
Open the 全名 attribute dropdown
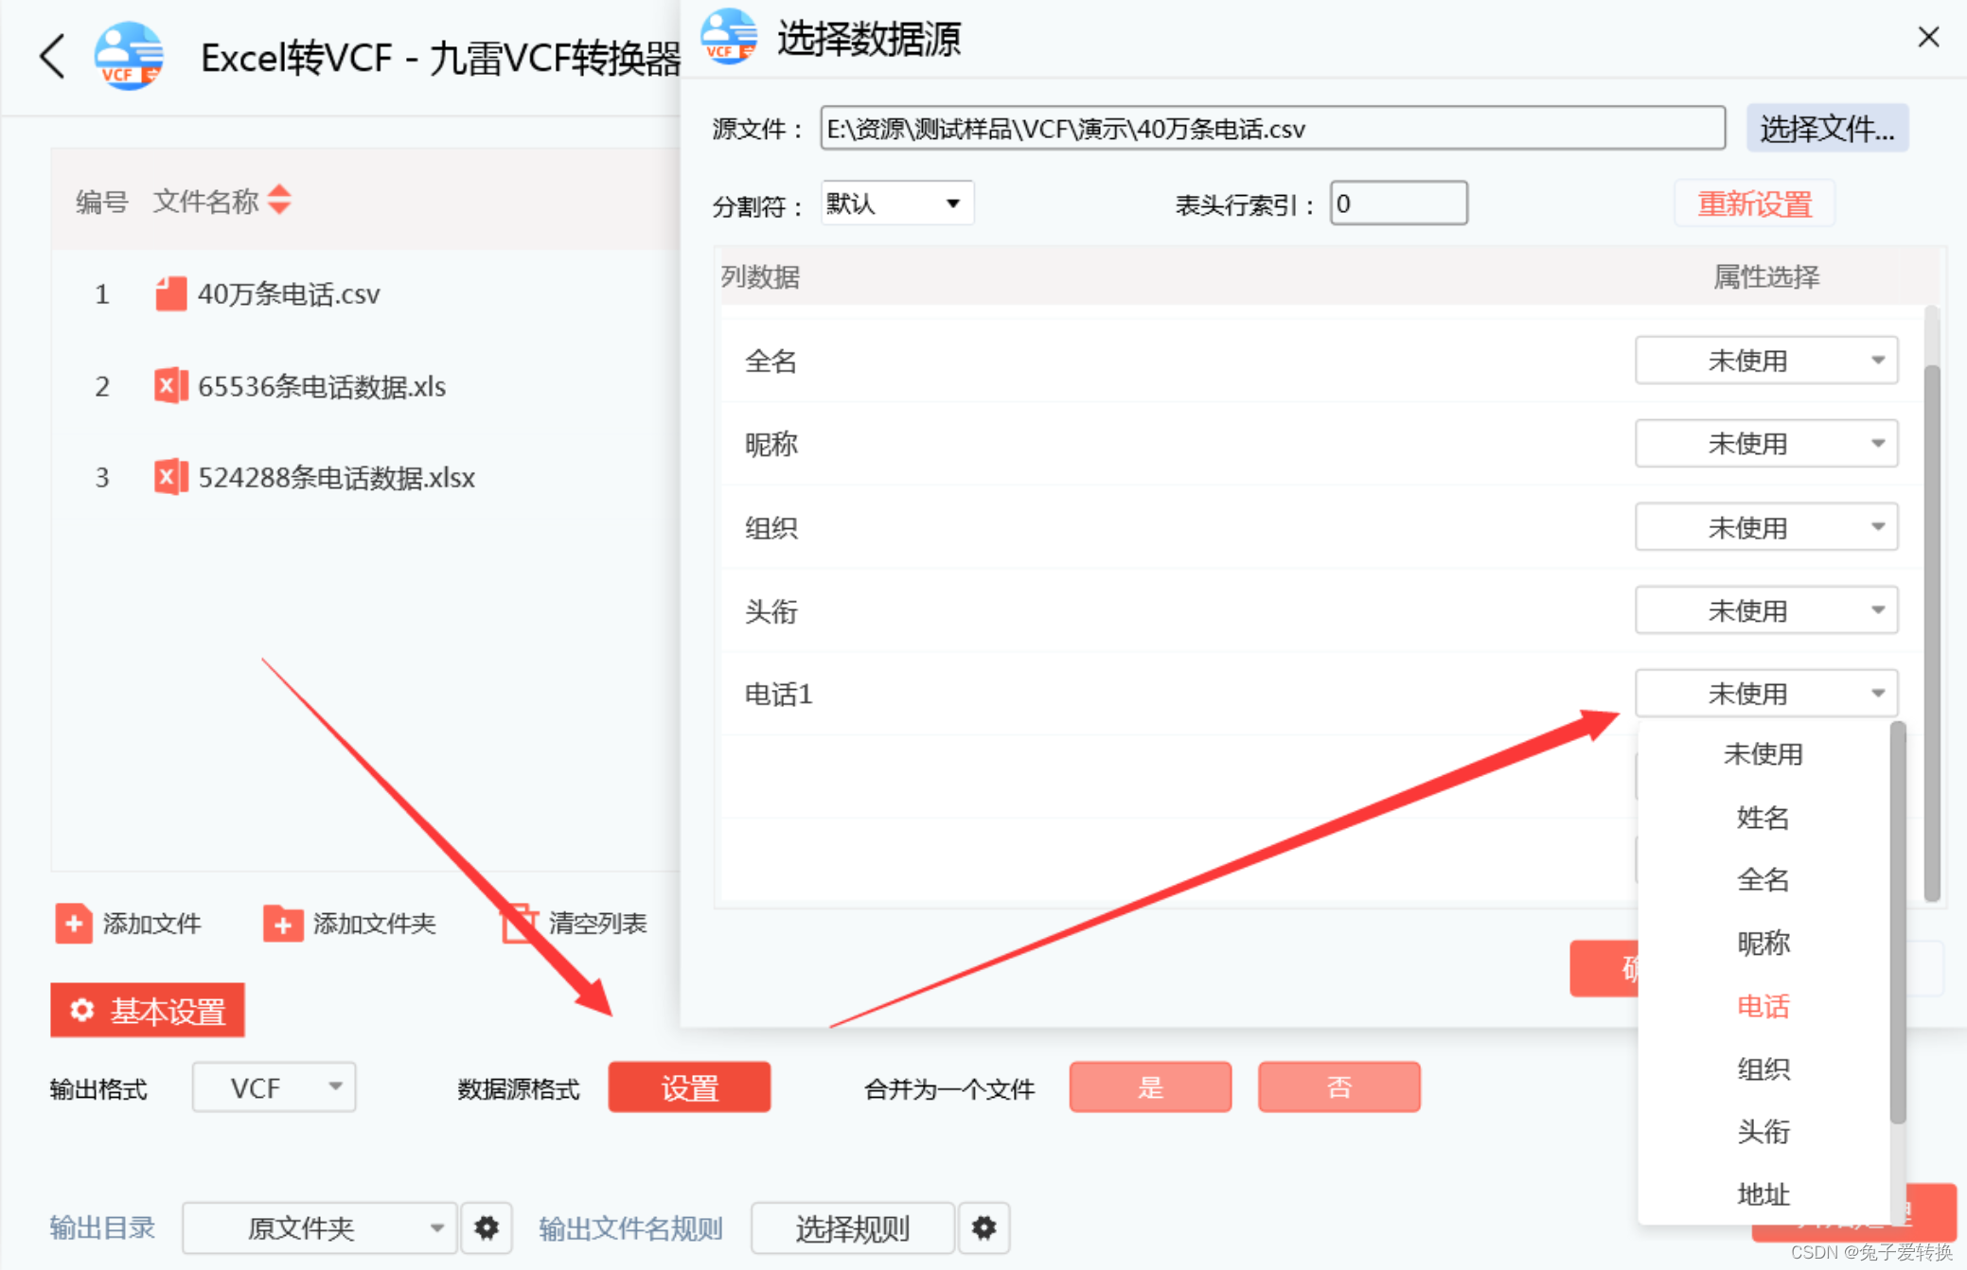pyautogui.click(x=1765, y=361)
